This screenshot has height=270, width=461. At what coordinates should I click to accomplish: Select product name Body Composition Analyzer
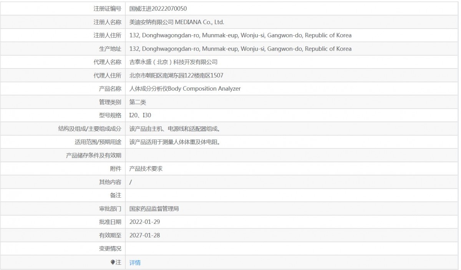click(x=185, y=89)
